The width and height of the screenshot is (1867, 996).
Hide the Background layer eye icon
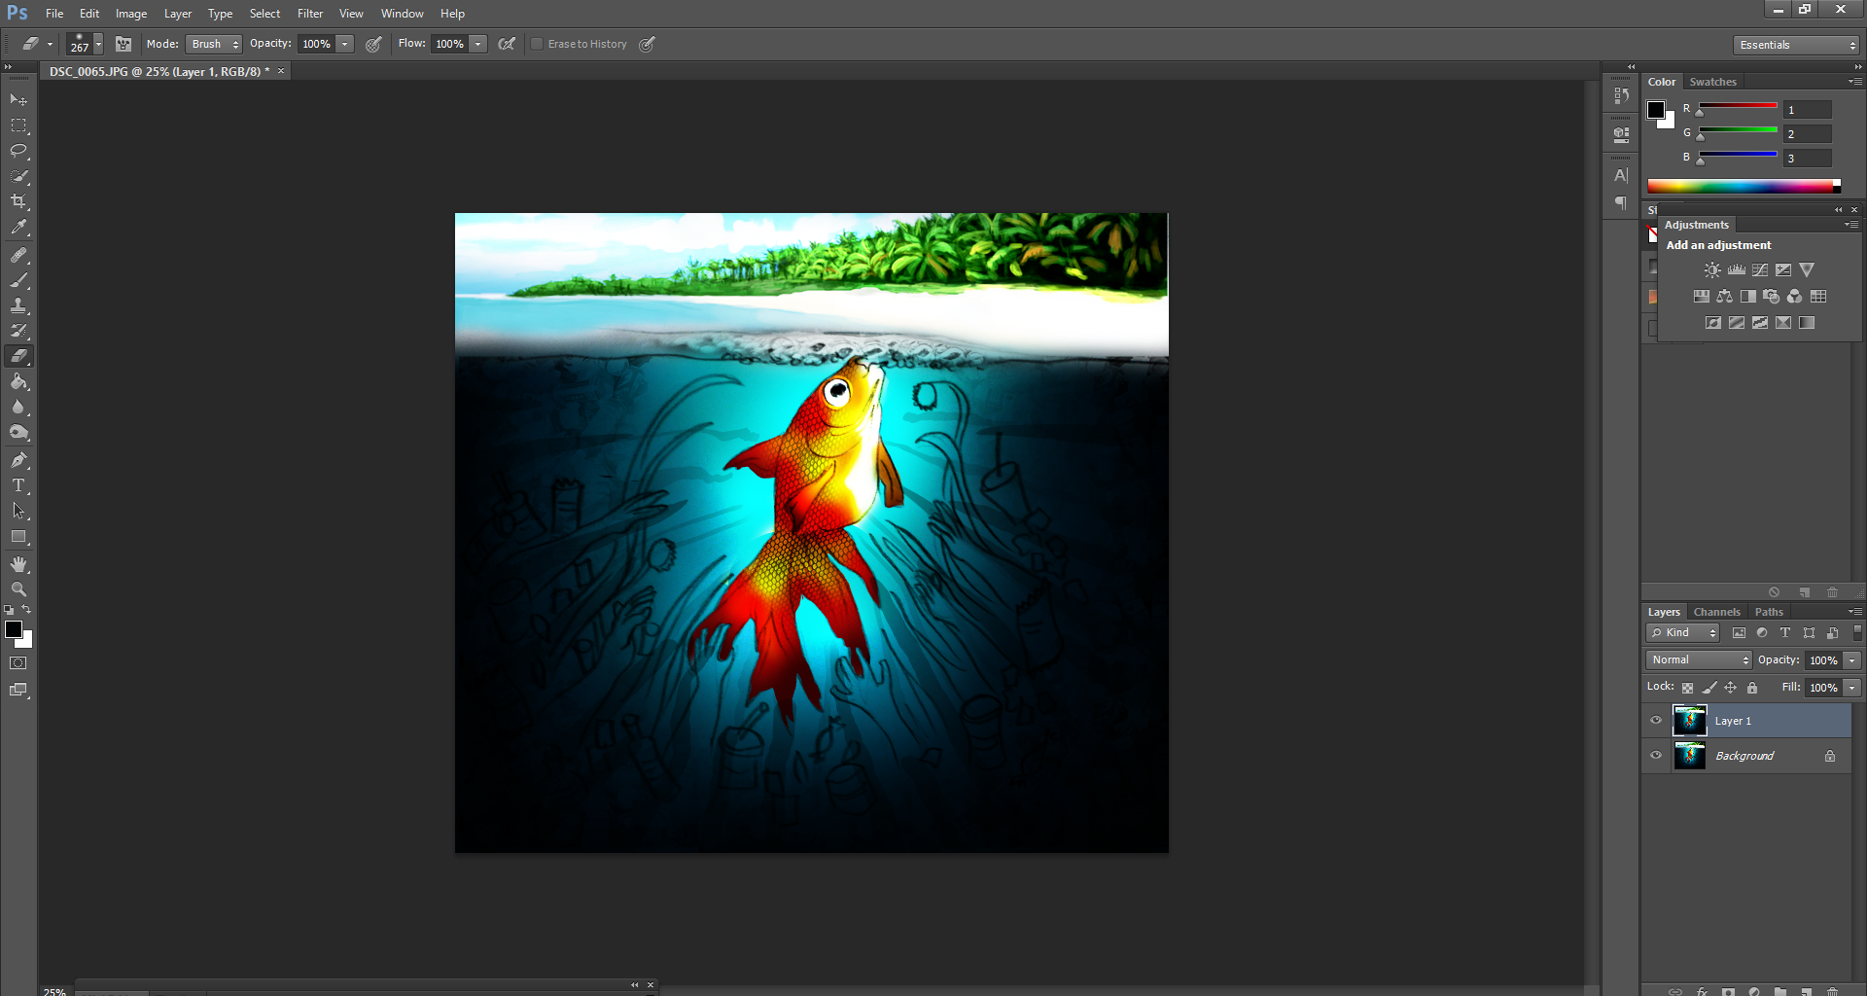point(1656,756)
